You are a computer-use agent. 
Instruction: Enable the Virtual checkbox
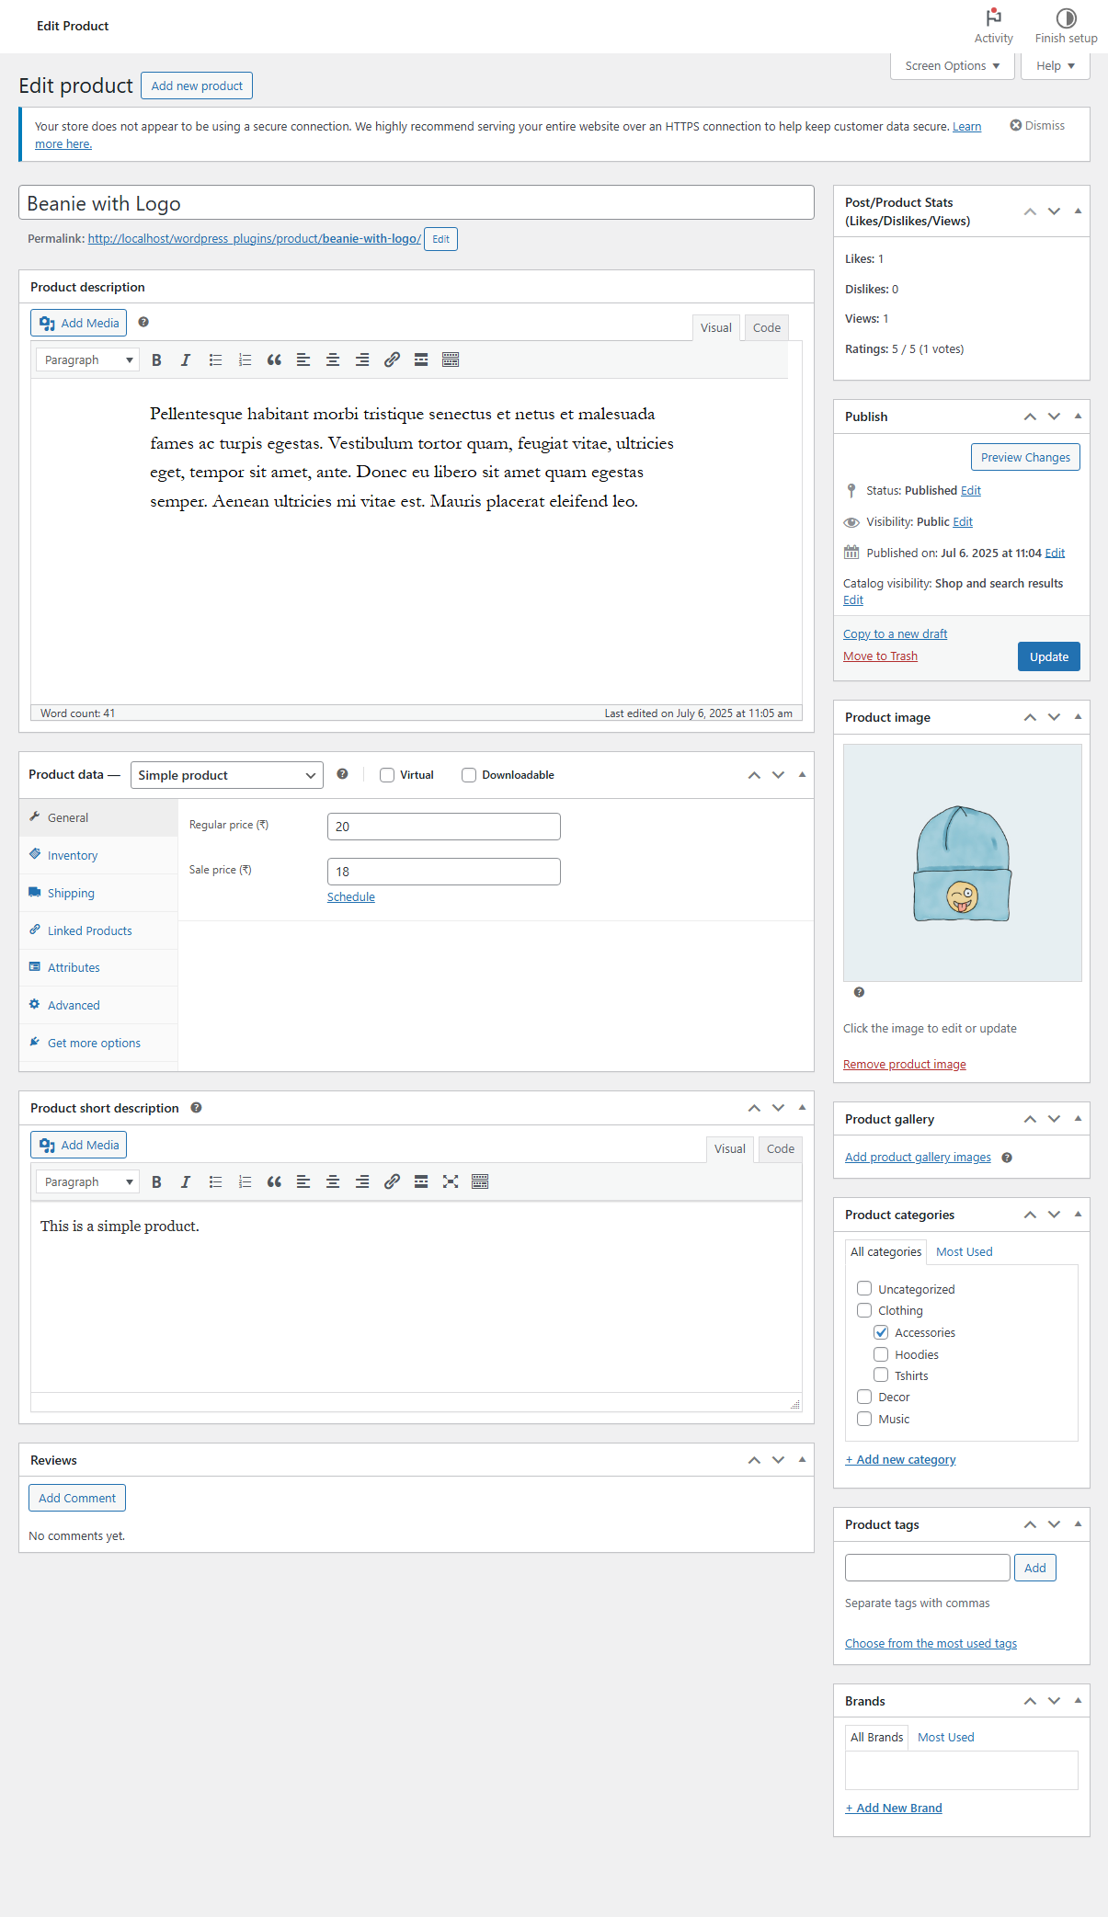[387, 775]
